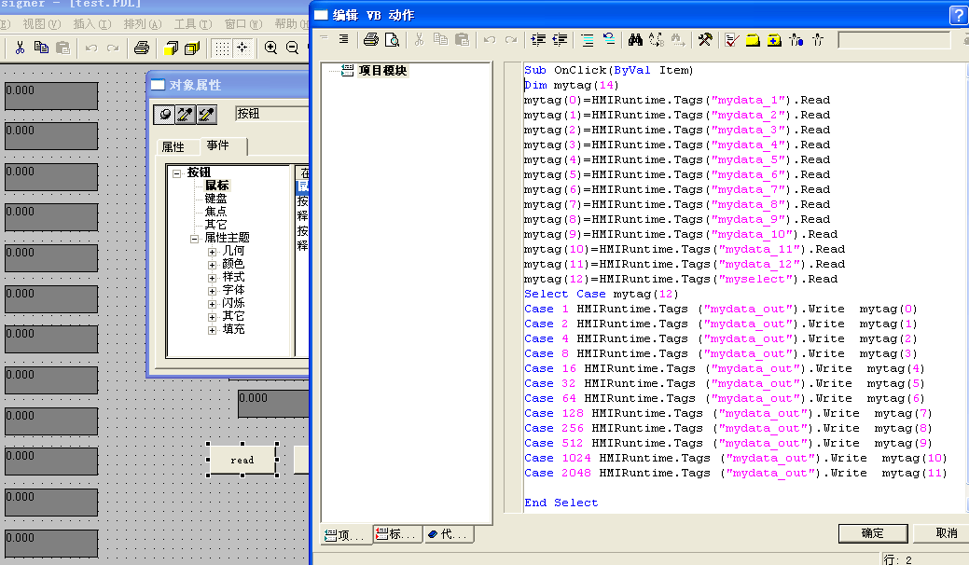This screenshot has height=565, width=969.
Task: Open print preview in VB editor
Action: [392, 40]
